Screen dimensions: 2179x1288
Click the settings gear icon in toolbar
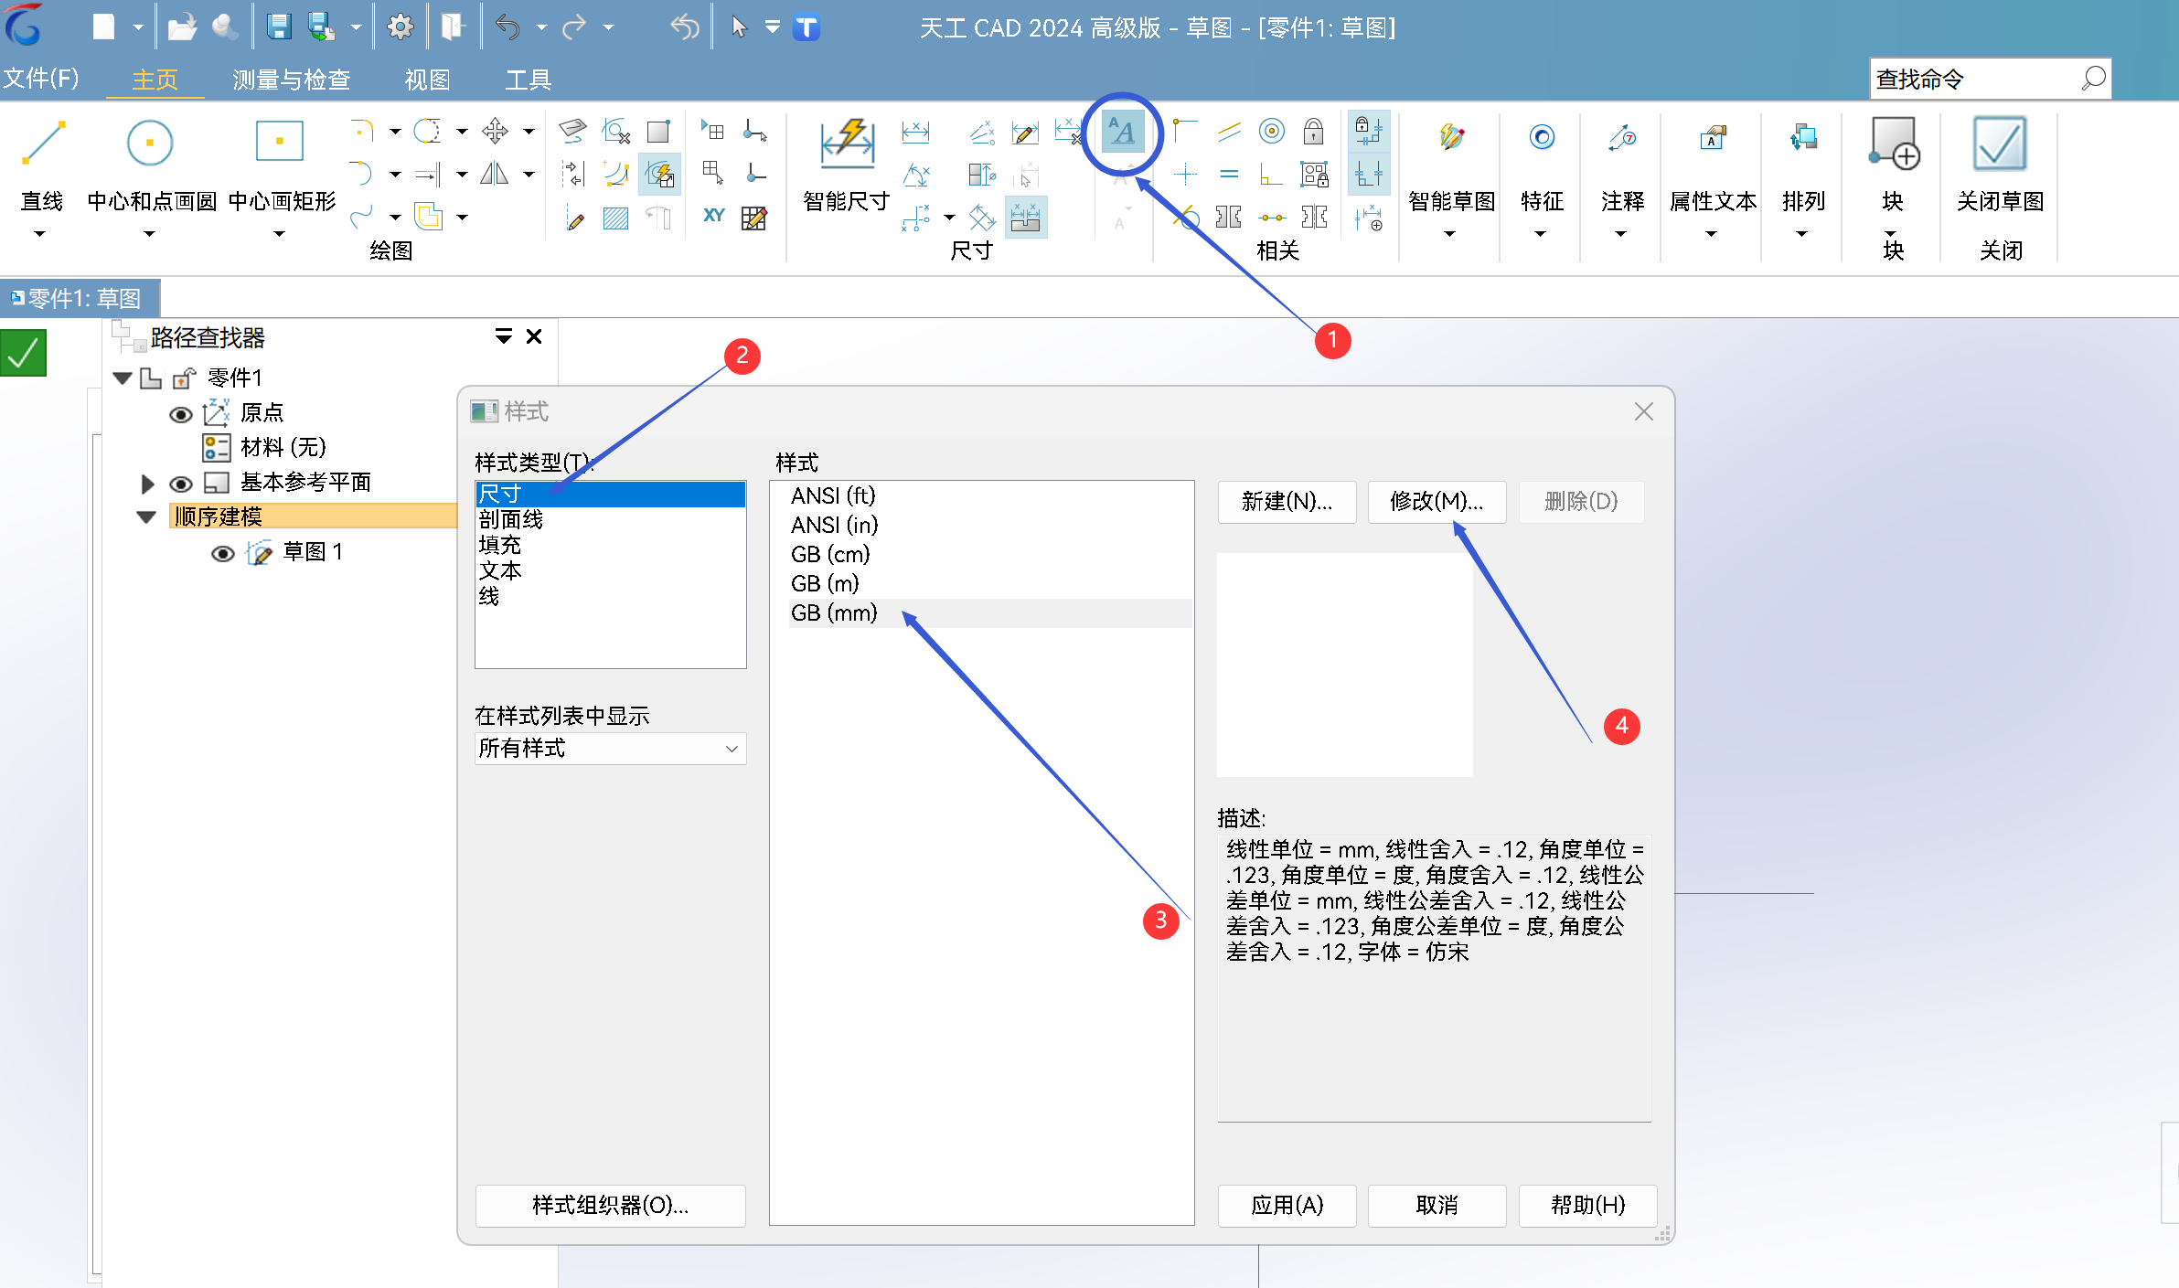(x=400, y=27)
